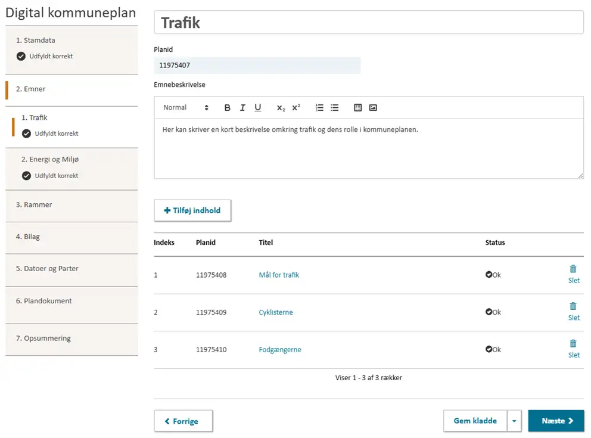Delete the Mål for trafik row
Image resolution: width=591 pixels, height=438 pixels.
click(x=573, y=274)
